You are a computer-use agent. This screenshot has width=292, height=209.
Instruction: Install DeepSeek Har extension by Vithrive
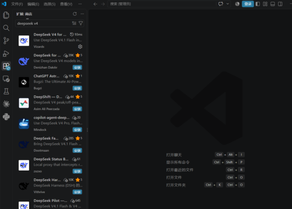point(77,192)
